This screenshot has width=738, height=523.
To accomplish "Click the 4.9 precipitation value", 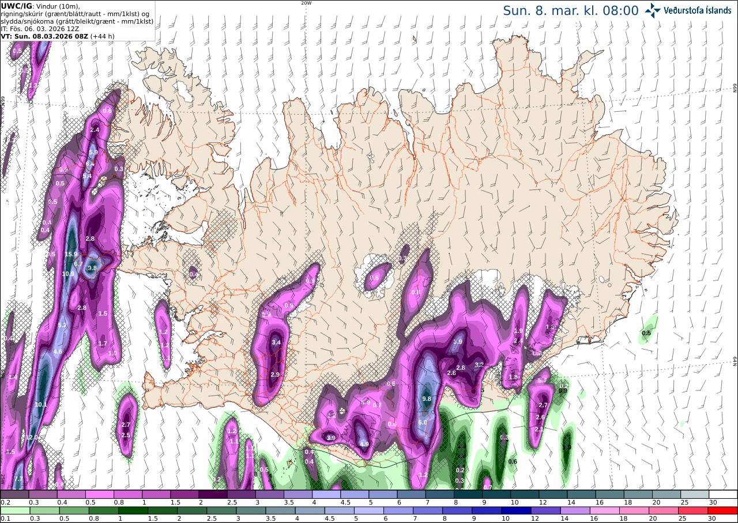I will point(364,444).
